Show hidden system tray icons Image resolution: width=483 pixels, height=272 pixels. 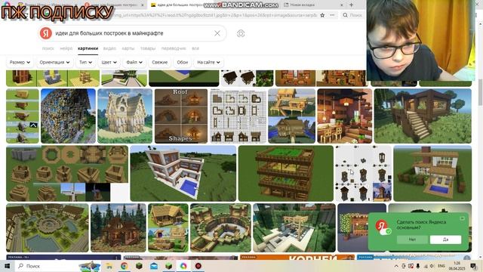(x=396, y=266)
